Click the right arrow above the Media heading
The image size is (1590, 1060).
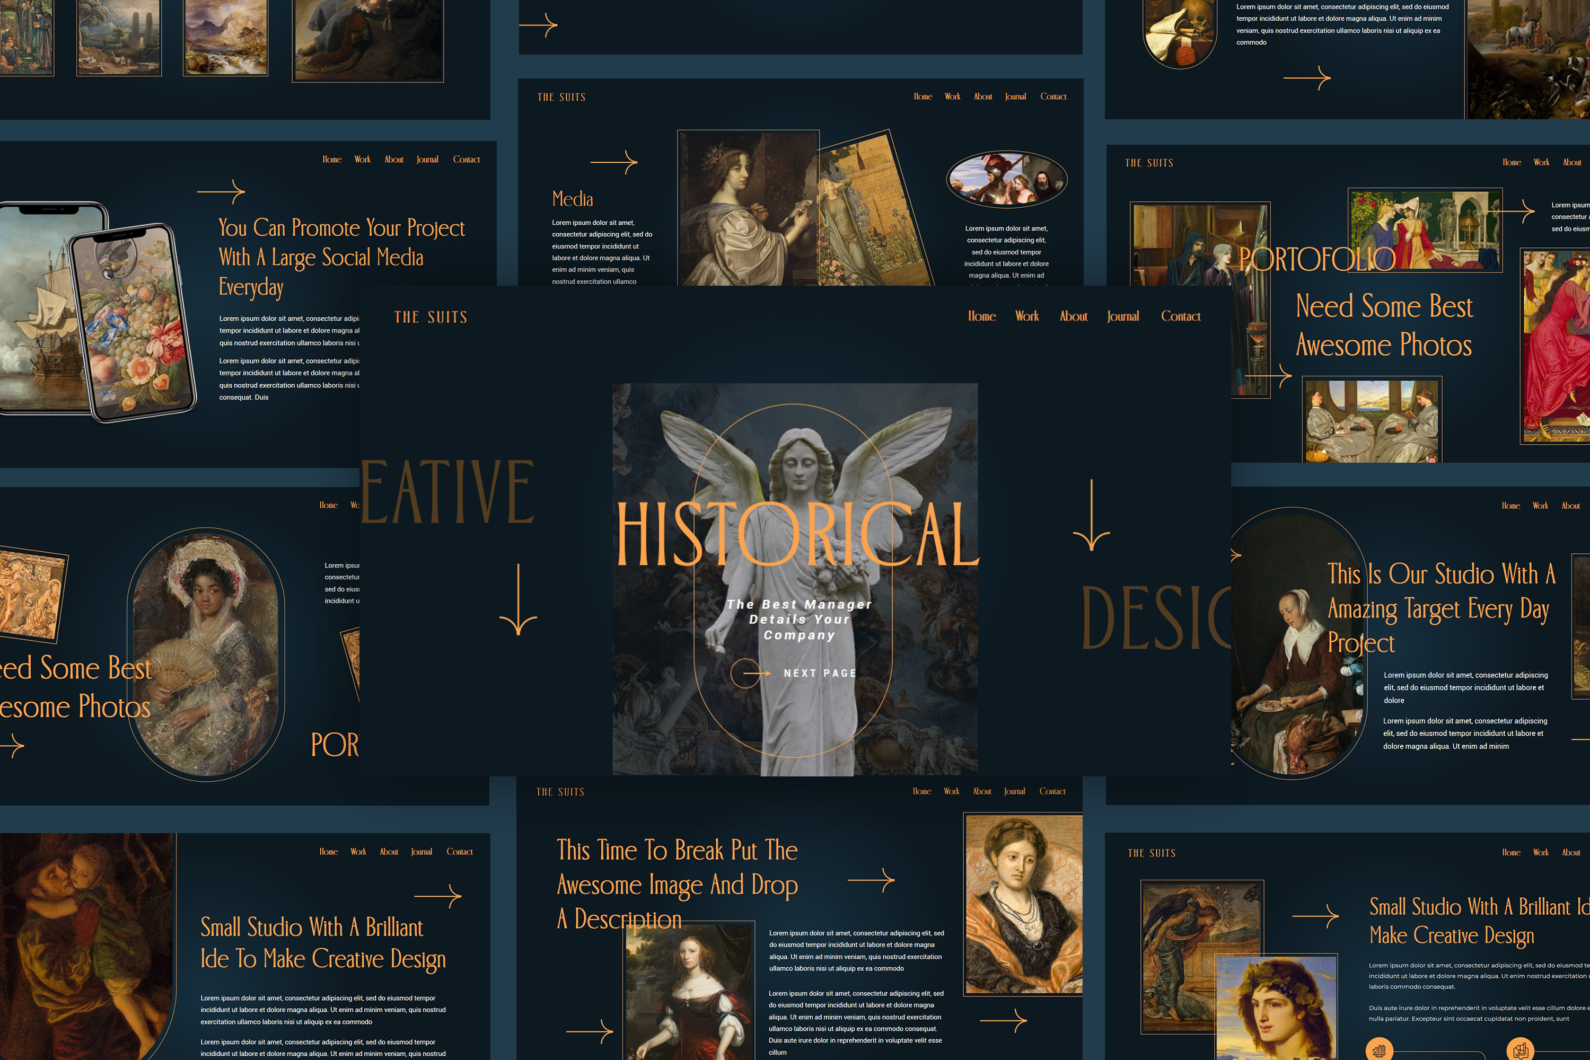click(613, 162)
